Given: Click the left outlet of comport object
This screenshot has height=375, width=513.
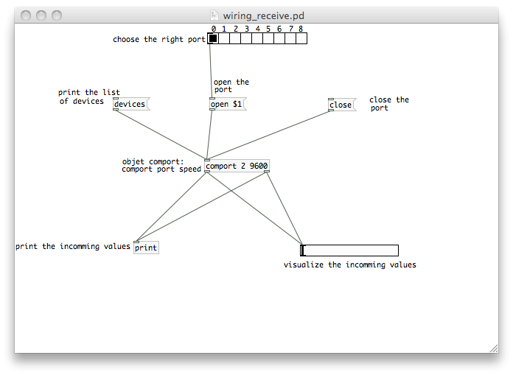Looking at the screenshot, I should [207, 172].
